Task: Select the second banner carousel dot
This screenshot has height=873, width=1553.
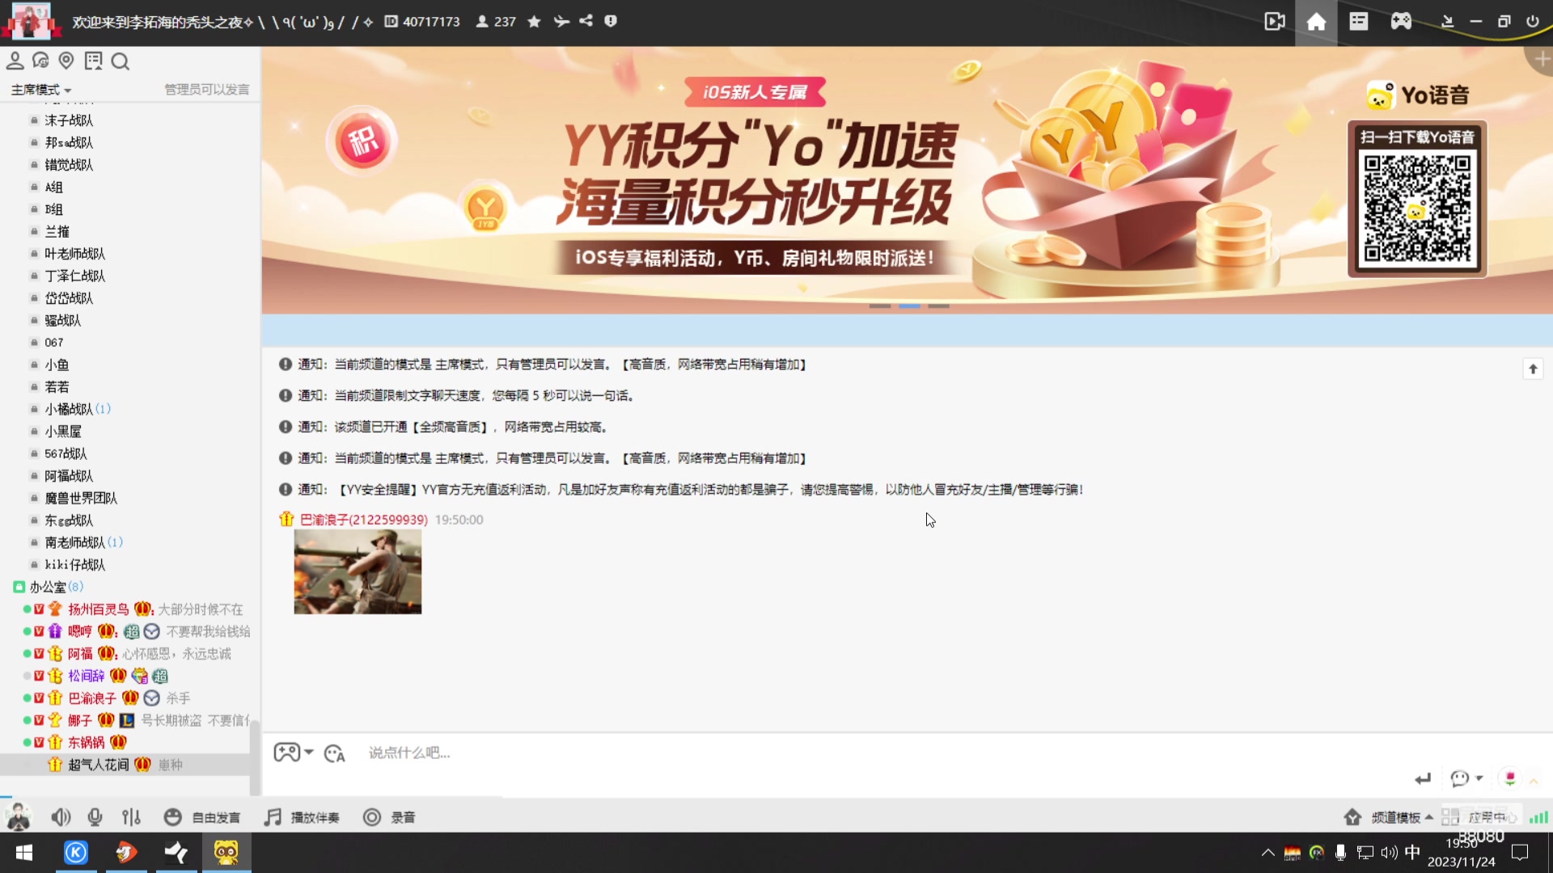Action: (910, 306)
